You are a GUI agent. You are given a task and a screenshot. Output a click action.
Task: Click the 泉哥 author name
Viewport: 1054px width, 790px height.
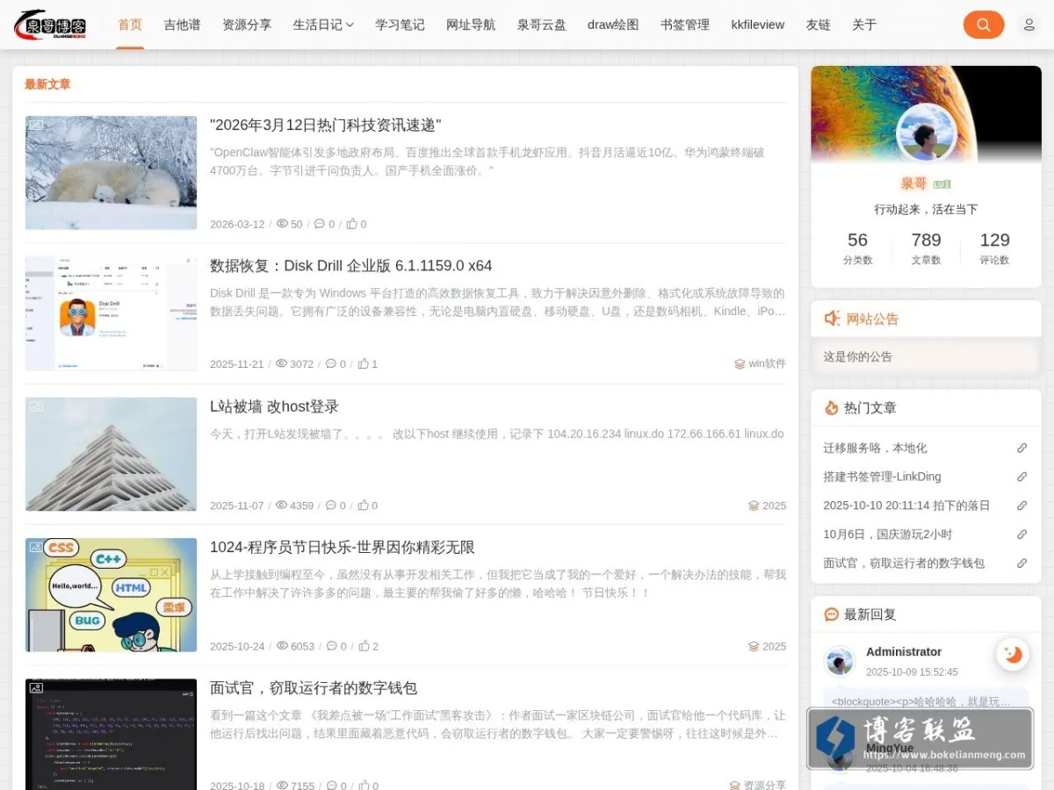913,183
